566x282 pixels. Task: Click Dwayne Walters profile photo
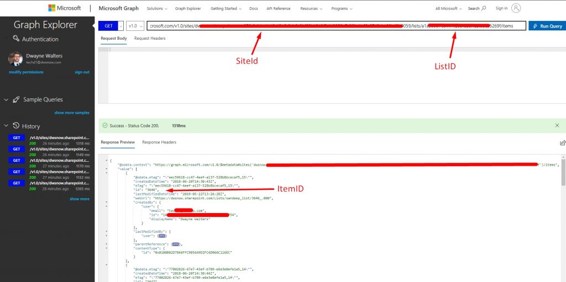click(x=15, y=59)
